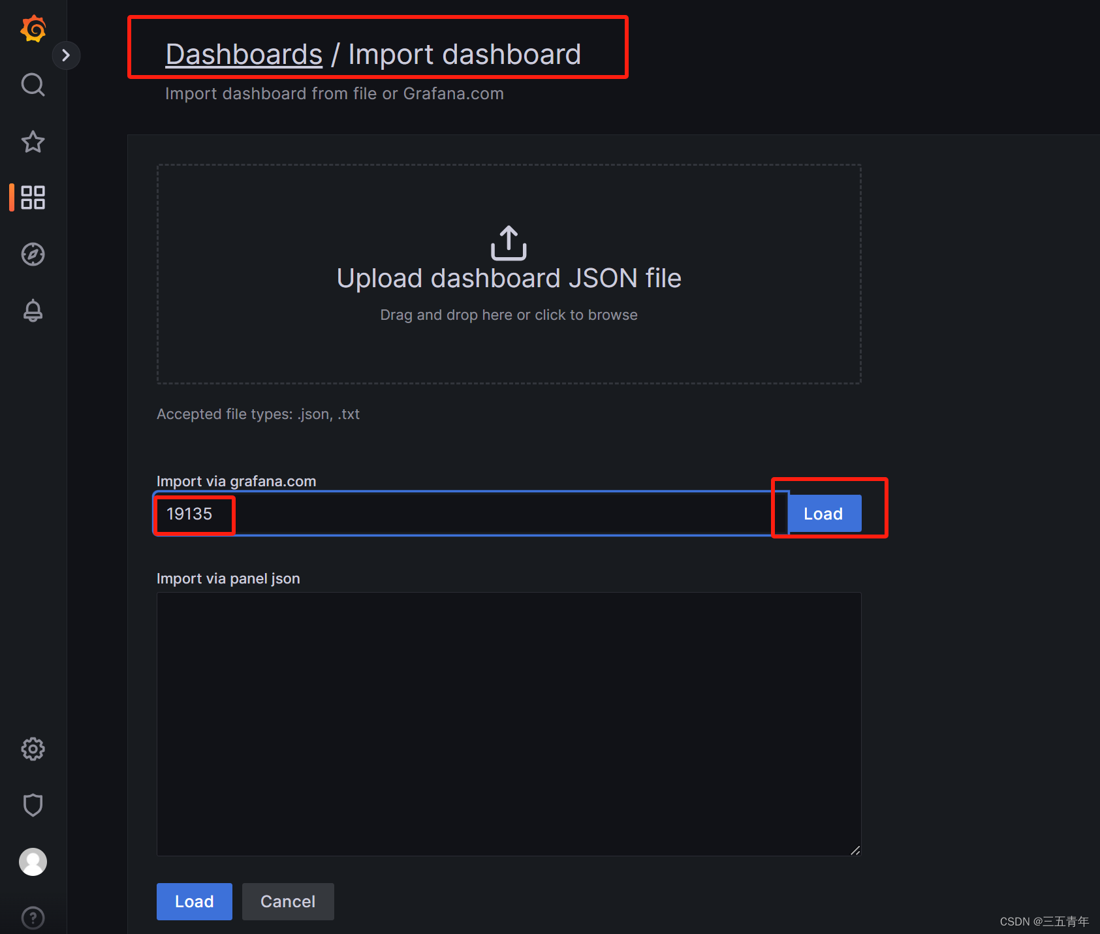This screenshot has height=934, width=1100.
Task: Click the Cancel button
Action: pyautogui.click(x=288, y=901)
